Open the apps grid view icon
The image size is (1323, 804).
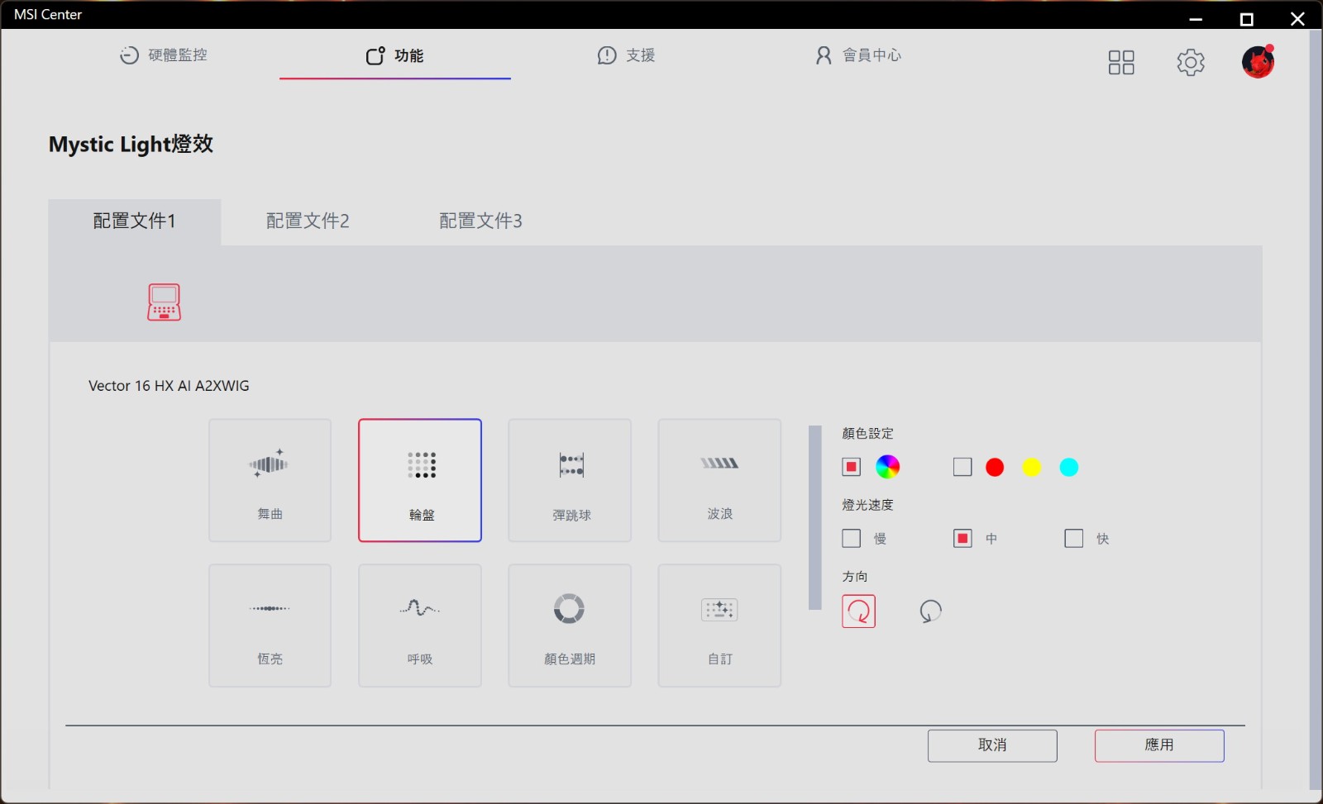click(x=1121, y=62)
